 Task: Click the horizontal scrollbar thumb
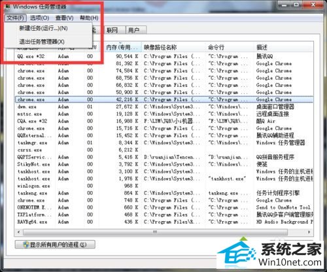click(x=155, y=232)
